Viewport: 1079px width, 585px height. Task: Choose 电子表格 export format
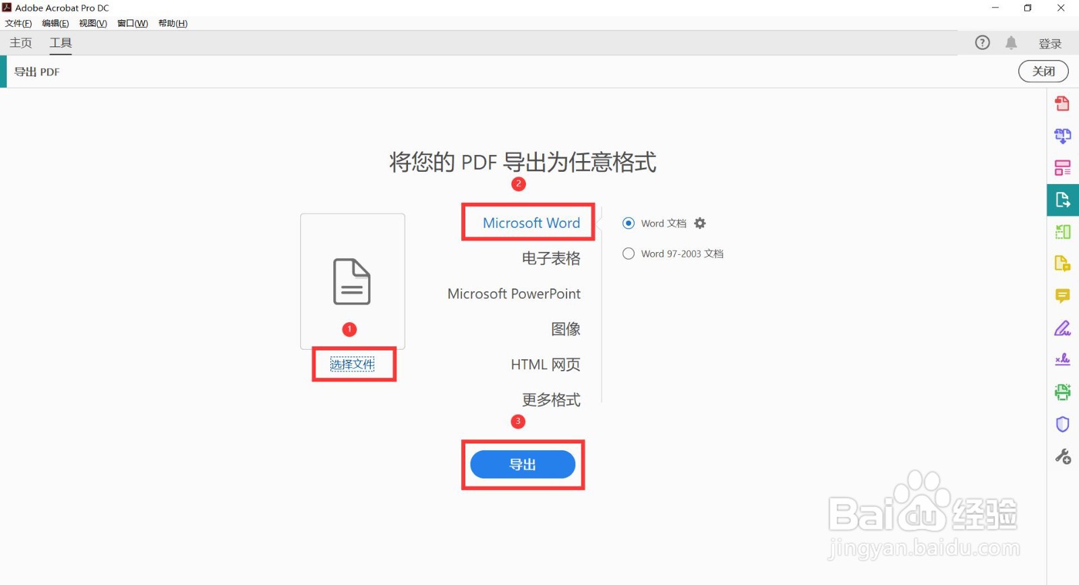click(x=551, y=258)
